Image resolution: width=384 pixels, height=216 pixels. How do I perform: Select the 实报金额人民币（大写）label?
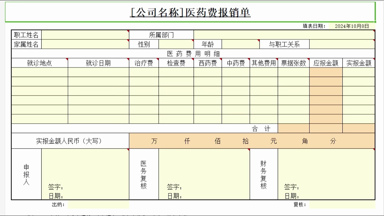click(x=70, y=141)
